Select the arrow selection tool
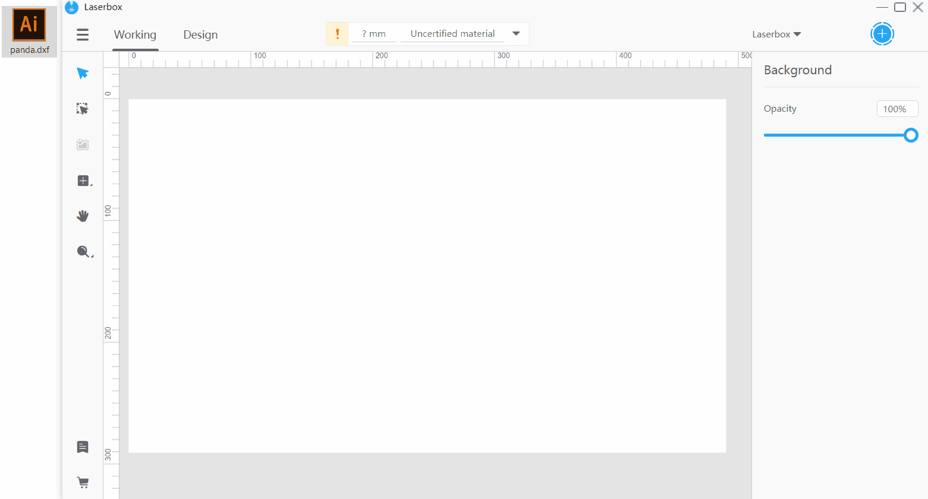 pos(83,73)
